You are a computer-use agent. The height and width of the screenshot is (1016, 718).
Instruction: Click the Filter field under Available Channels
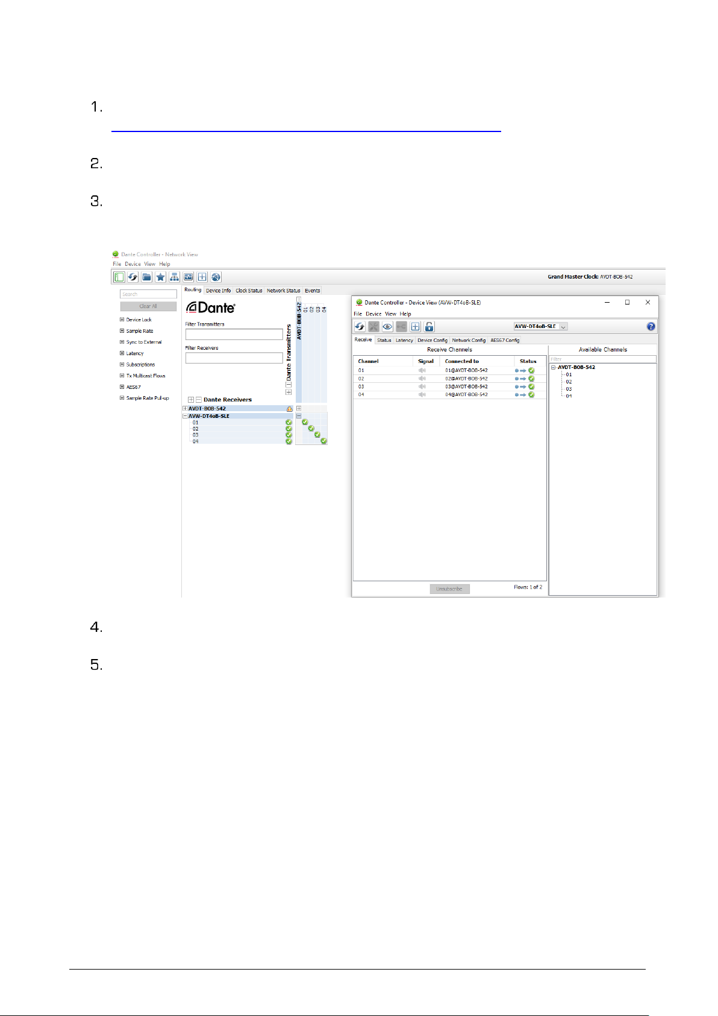click(602, 359)
